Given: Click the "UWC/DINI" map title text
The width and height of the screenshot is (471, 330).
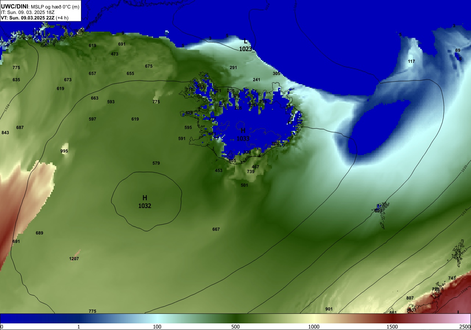Looking at the screenshot, I should [x=14, y=6].
